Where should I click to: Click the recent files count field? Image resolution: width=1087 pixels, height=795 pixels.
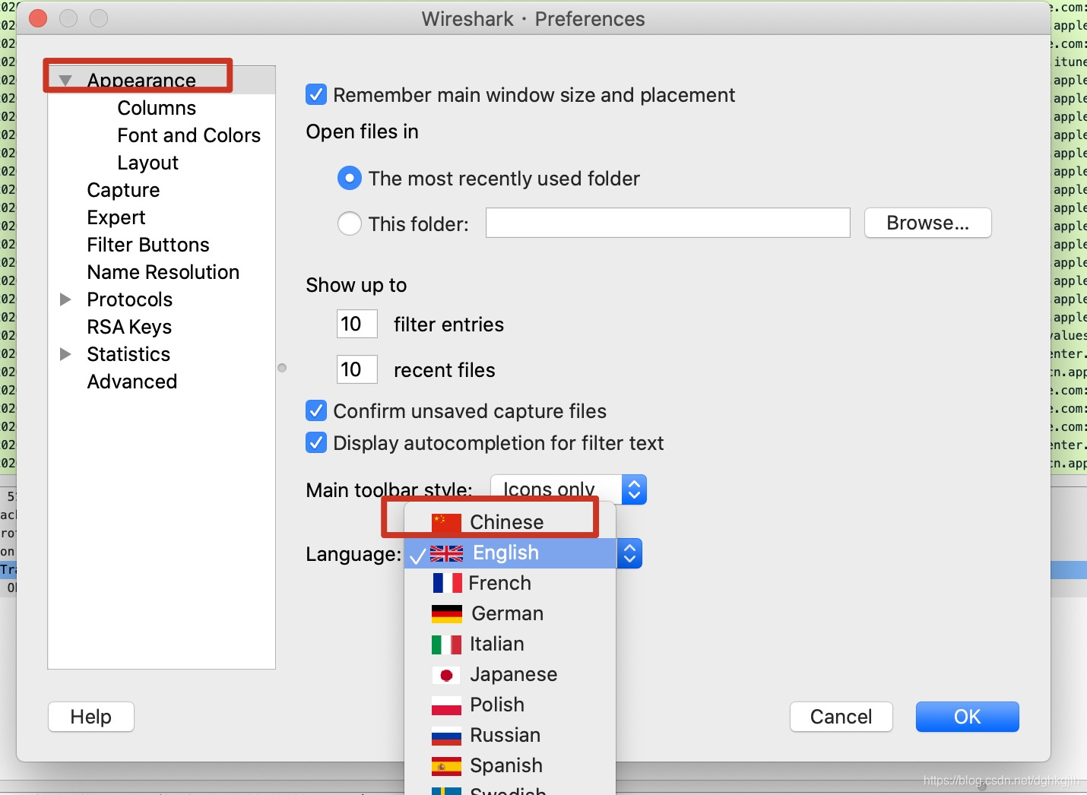point(357,370)
